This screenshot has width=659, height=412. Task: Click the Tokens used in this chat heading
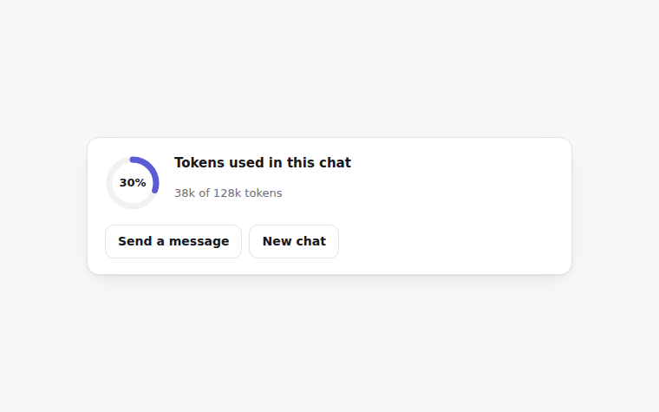click(263, 163)
